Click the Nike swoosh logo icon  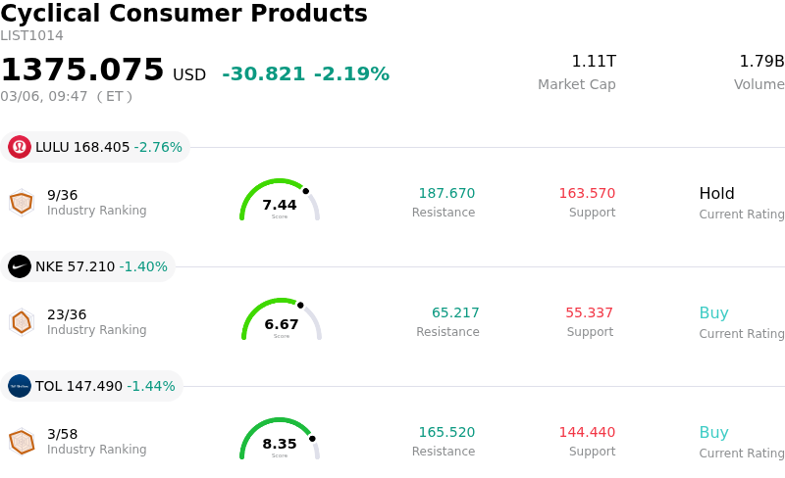tap(20, 266)
